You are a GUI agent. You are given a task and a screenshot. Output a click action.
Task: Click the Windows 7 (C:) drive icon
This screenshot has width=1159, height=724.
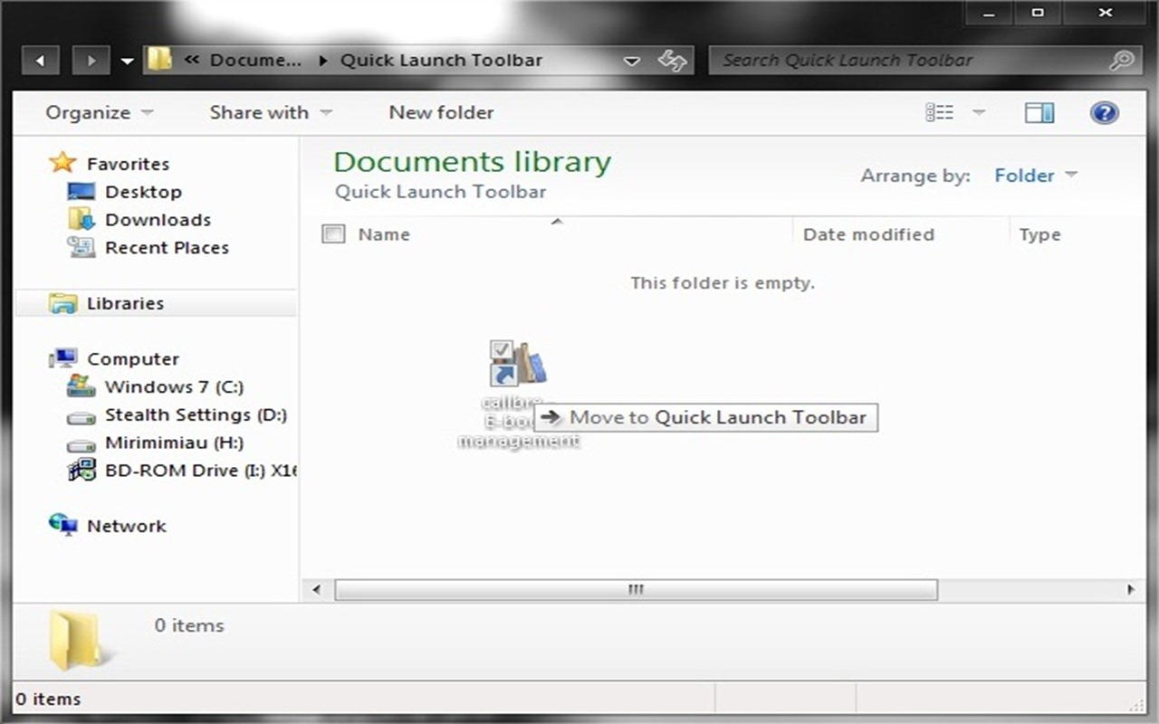pyautogui.click(x=81, y=386)
